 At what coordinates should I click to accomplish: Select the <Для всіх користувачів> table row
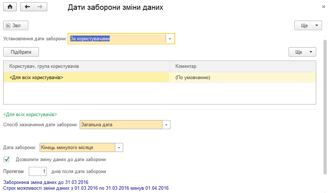[160, 77]
